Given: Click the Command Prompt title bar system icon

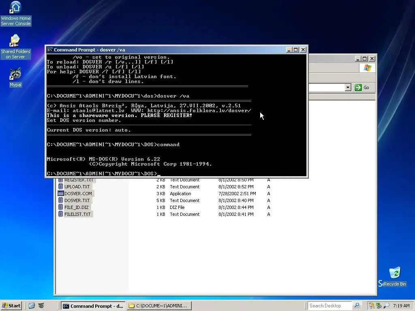Looking at the screenshot, I should (50, 50).
